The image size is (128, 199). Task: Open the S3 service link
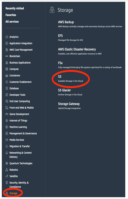click(60, 77)
